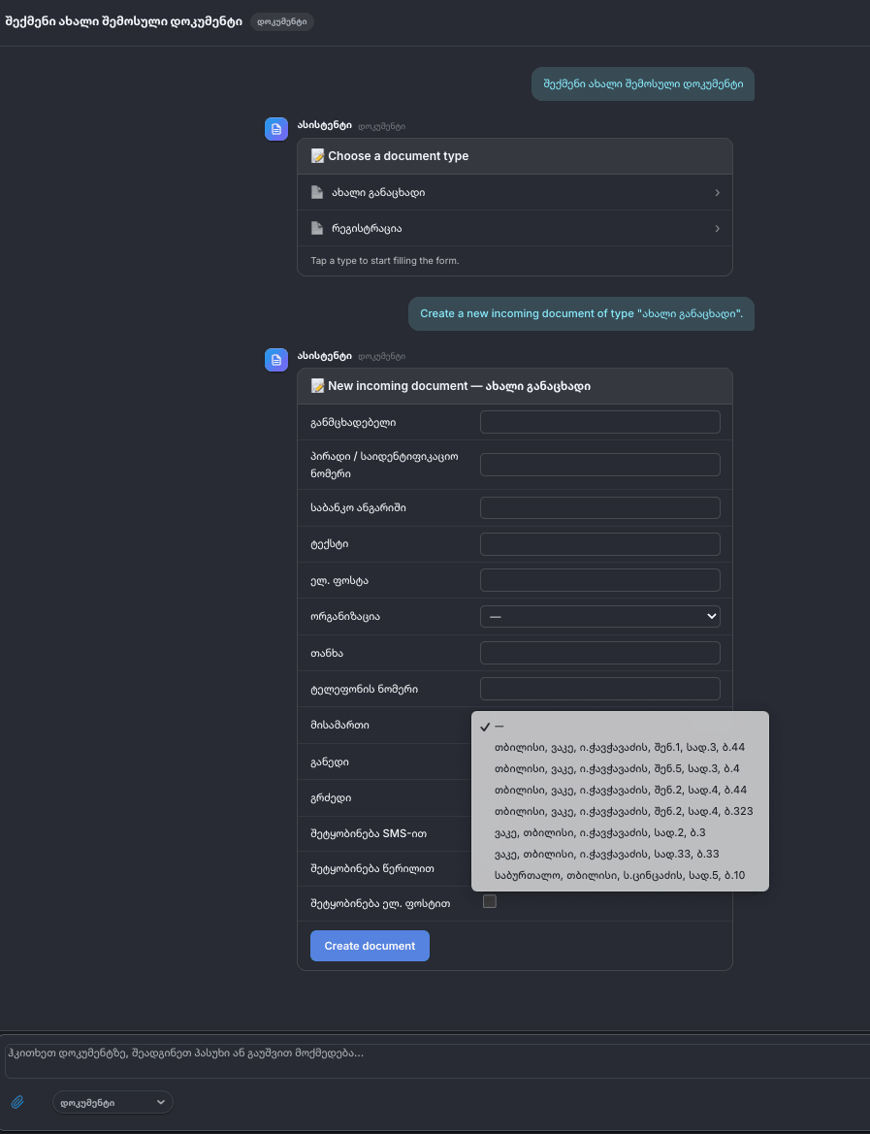Select address ending შენ.2, სად.4, ბ.44
The width and height of the screenshot is (870, 1134).
pos(620,790)
